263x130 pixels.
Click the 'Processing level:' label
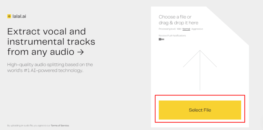tap(167, 29)
